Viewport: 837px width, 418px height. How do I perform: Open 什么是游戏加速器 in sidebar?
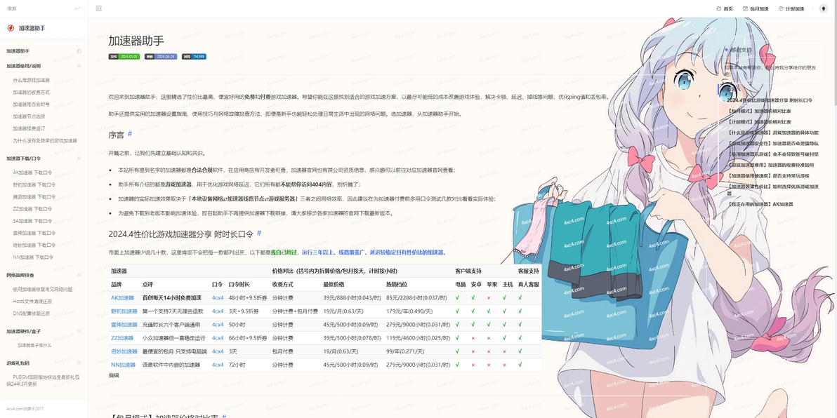point(31,80)
